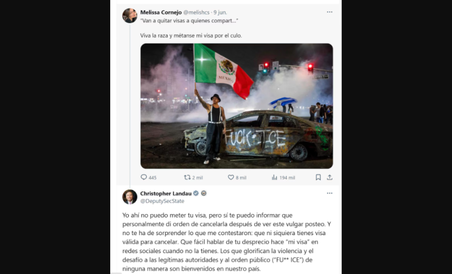Click the 9 jun. timestamp
The width and height of the screenshot is (452, 274).
click(x=220, y=12)
